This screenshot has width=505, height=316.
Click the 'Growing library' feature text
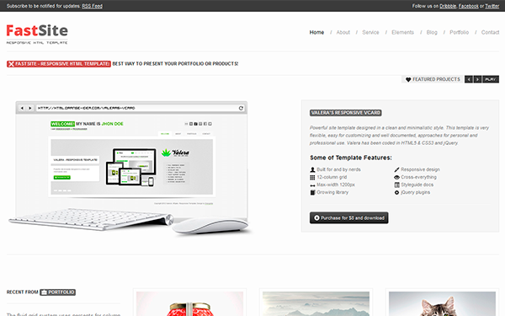[332, 192]
